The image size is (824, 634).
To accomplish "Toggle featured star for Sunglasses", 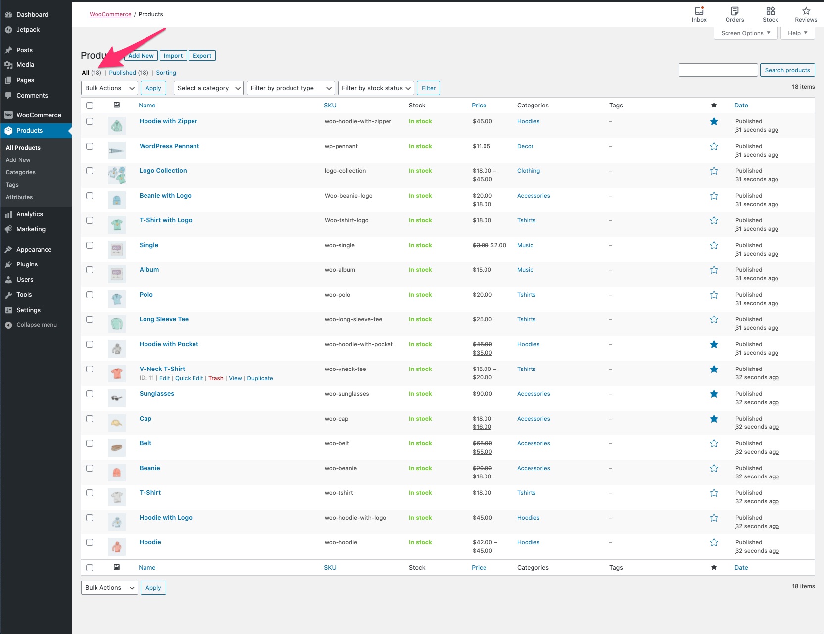I will 714,394.
